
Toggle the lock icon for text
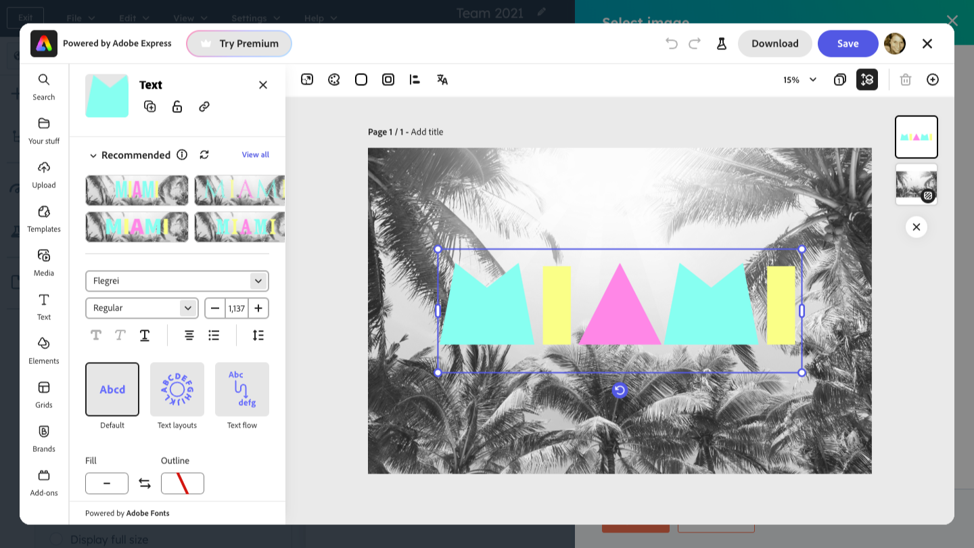pyautogui.click(x=177, y=106)
